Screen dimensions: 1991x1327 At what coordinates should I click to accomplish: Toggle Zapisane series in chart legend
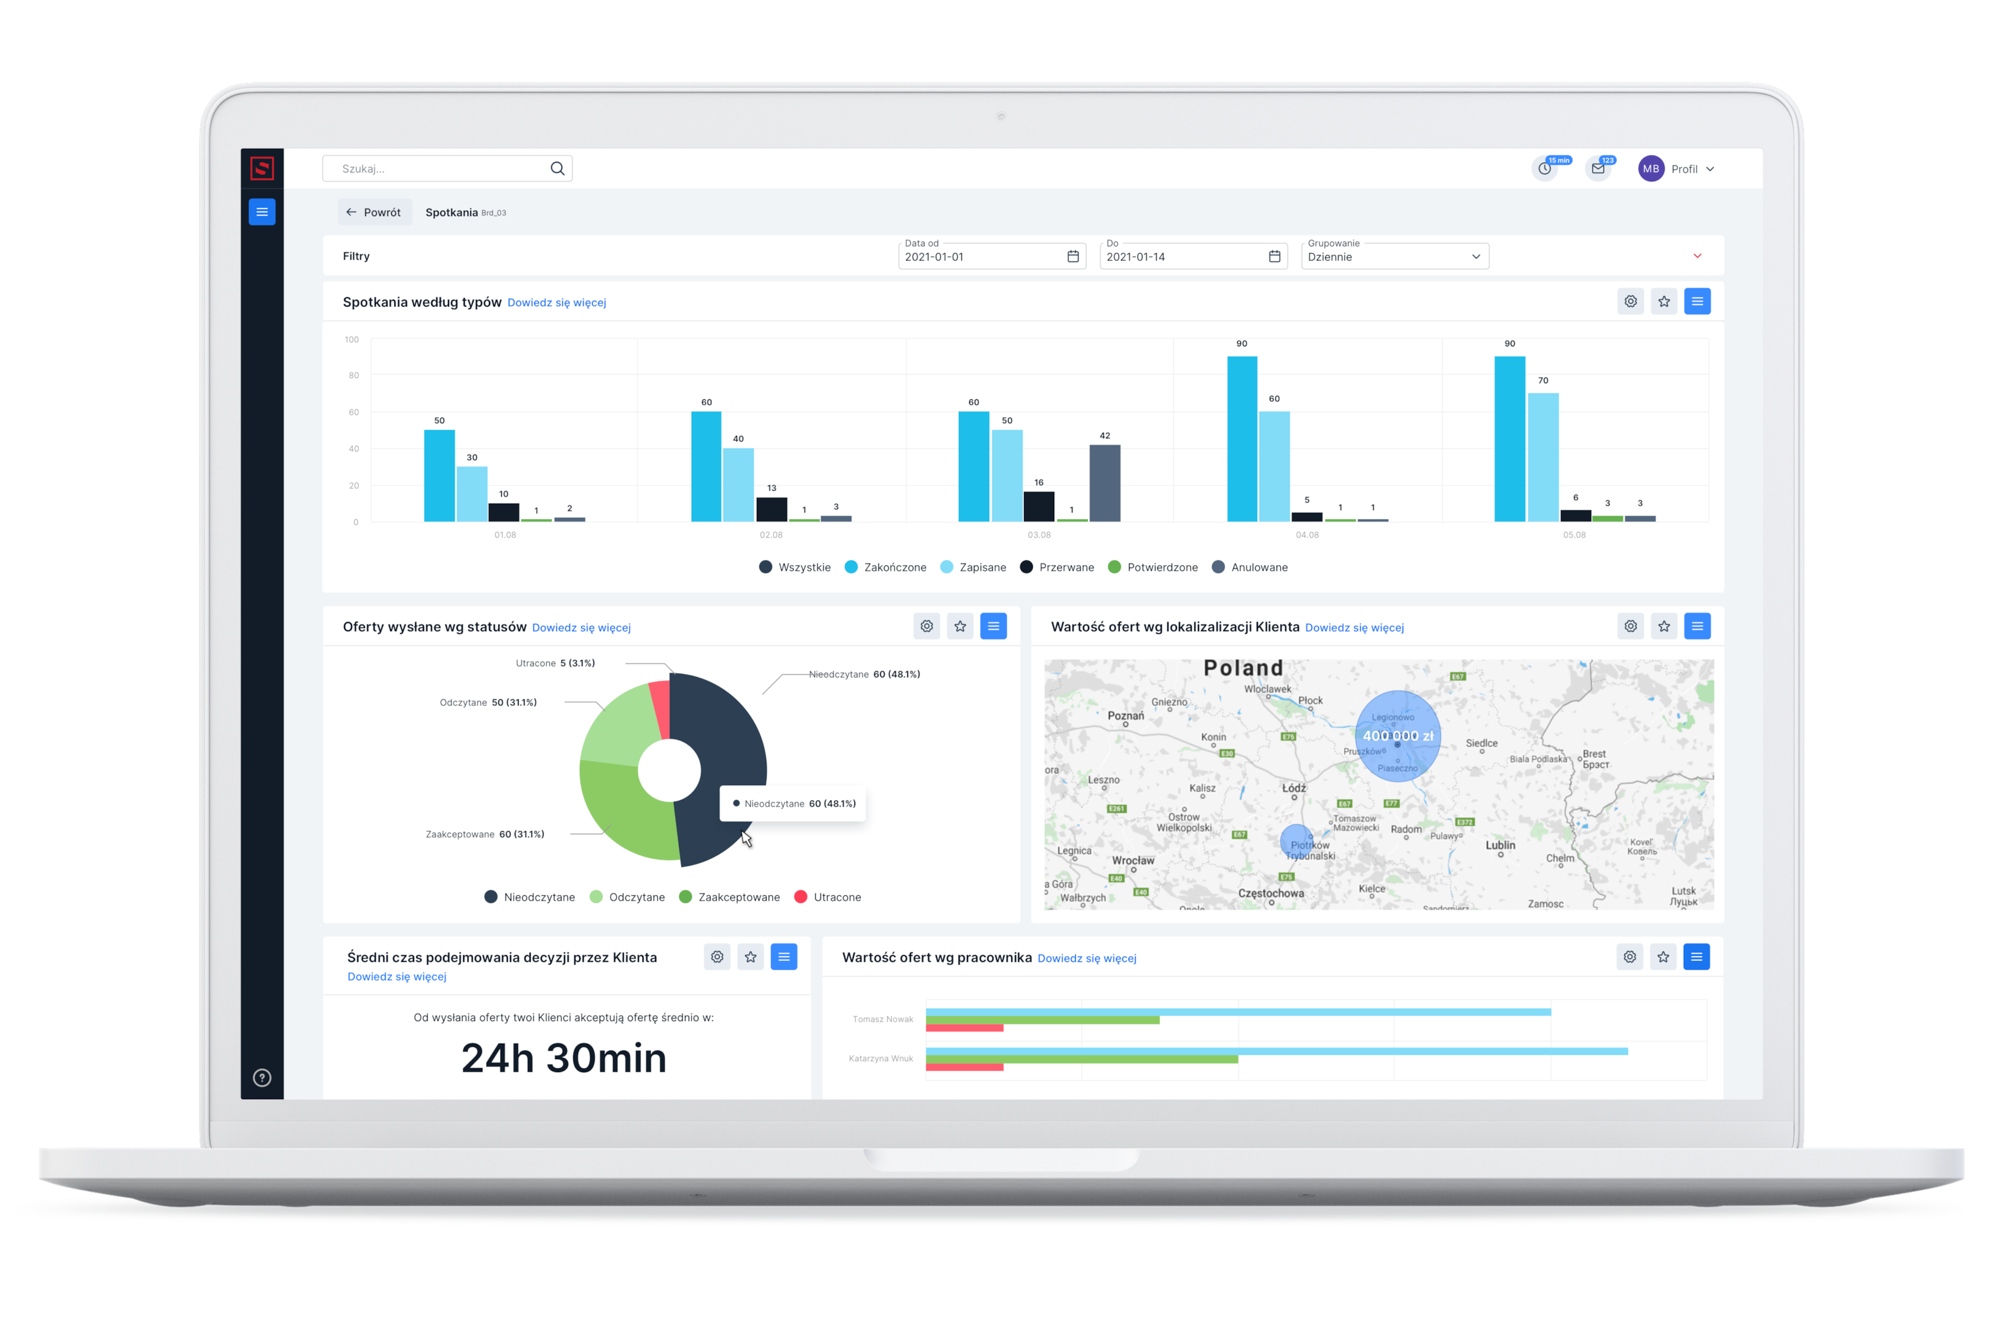972,567
